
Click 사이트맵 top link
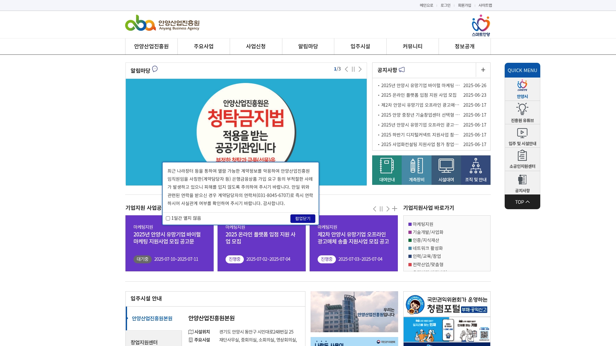(x=485, y=5)
